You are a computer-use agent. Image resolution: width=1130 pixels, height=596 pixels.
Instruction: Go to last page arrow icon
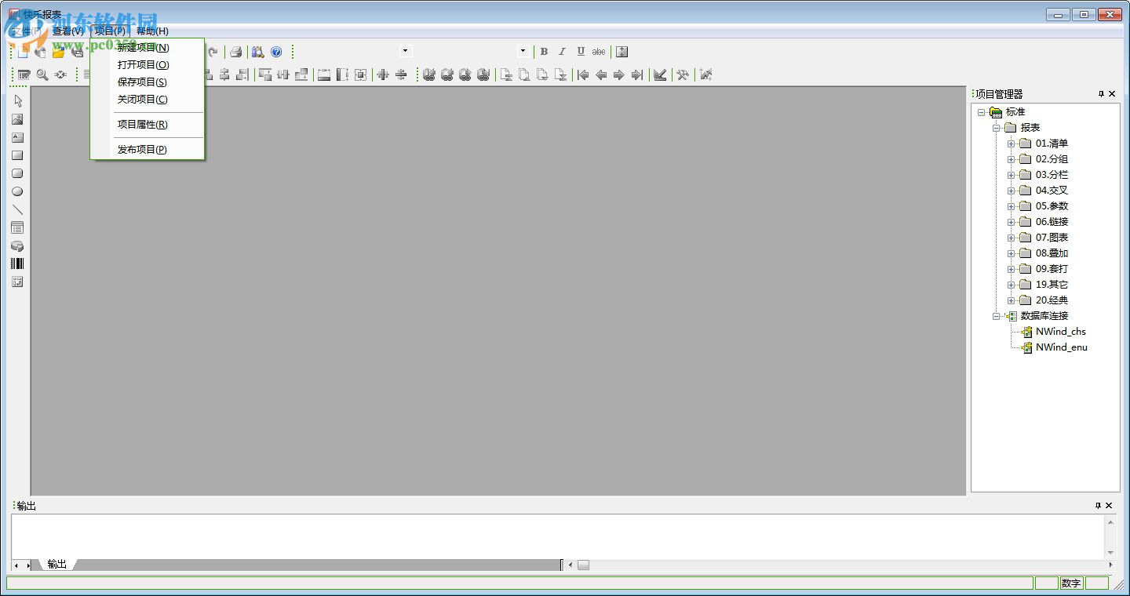pos(637,74)
